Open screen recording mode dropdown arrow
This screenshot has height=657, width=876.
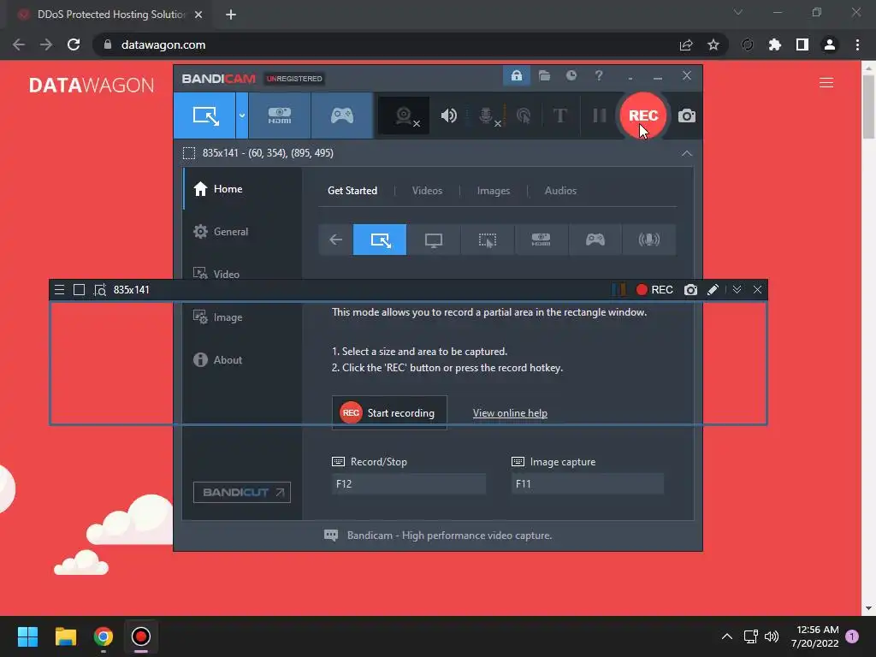(x=242, y=115)
